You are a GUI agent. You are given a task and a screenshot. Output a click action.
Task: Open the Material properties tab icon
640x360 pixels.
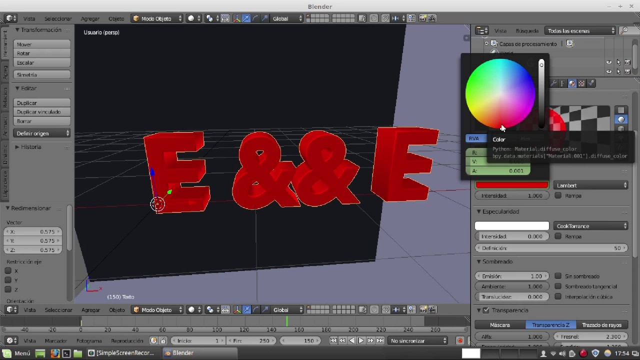click(572, 83)
